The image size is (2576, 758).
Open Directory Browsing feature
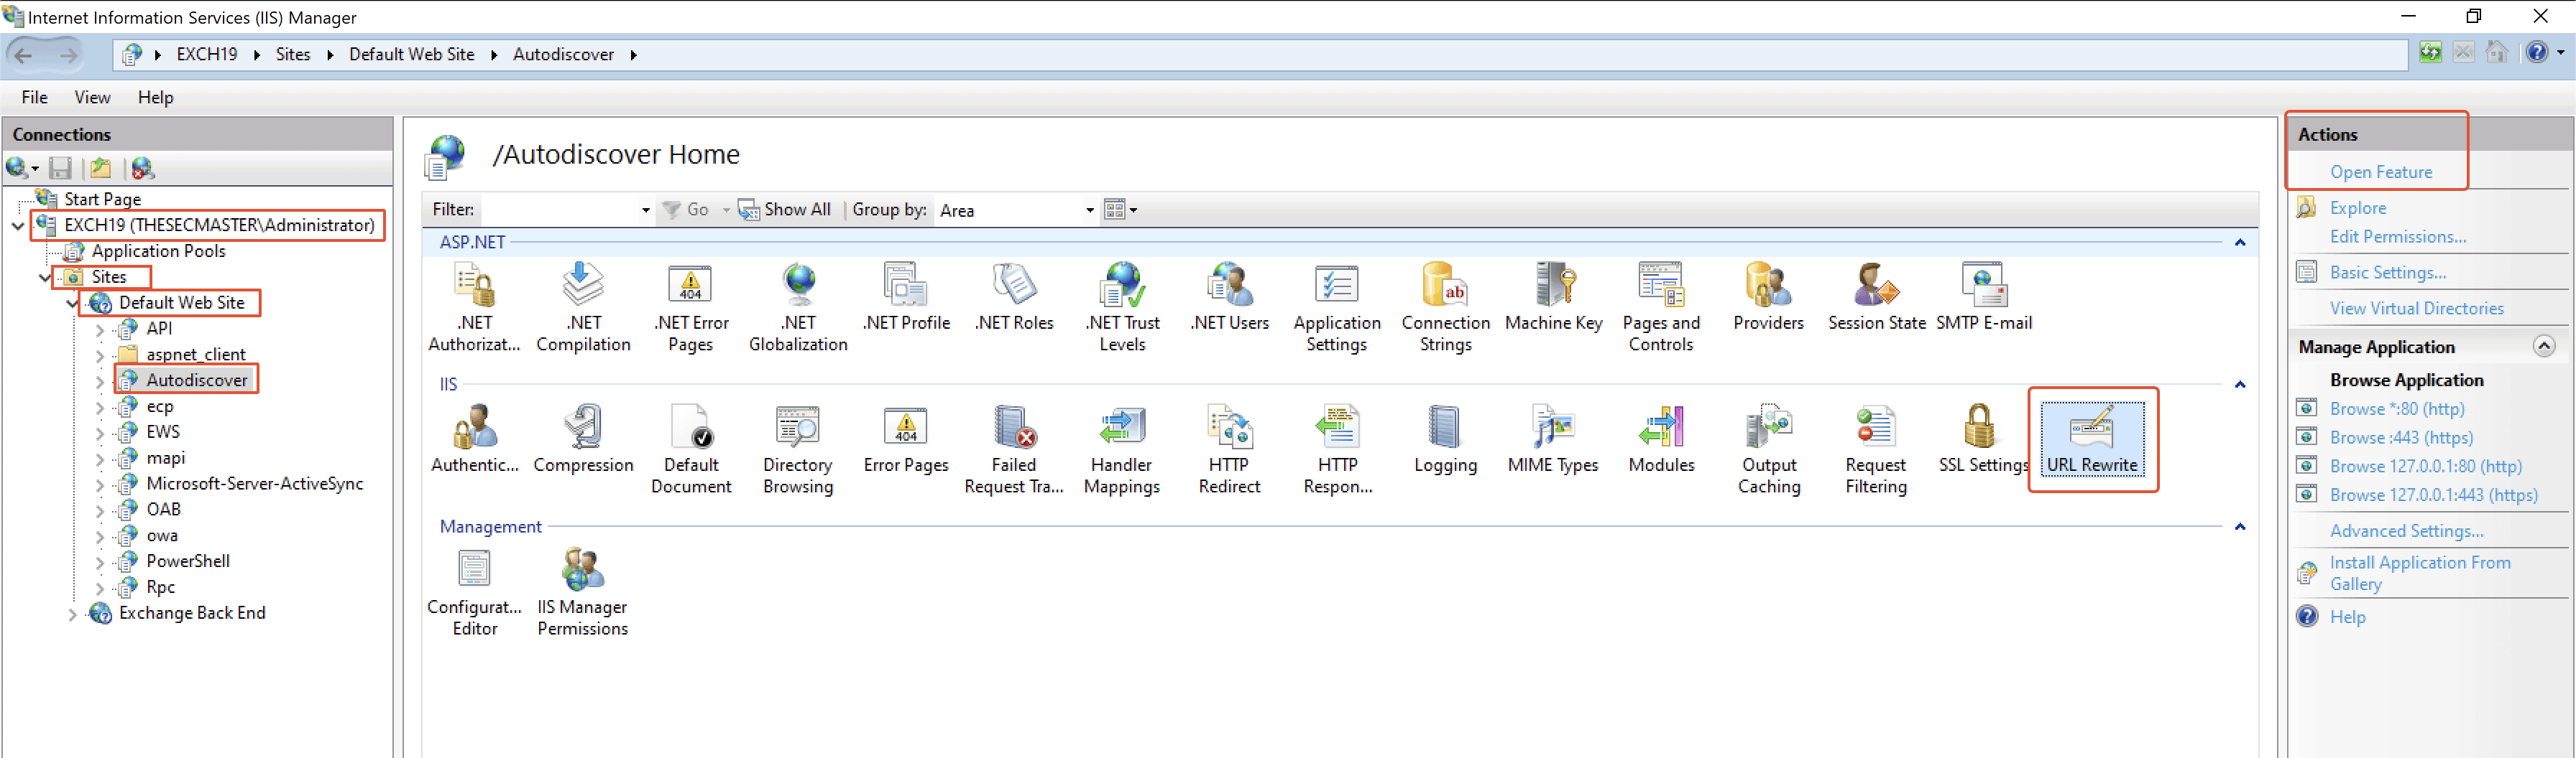[797, 449]
